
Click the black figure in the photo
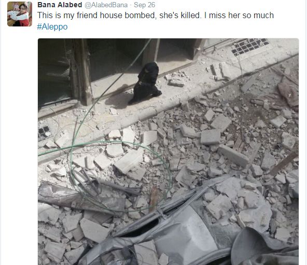tap(146, 83)
